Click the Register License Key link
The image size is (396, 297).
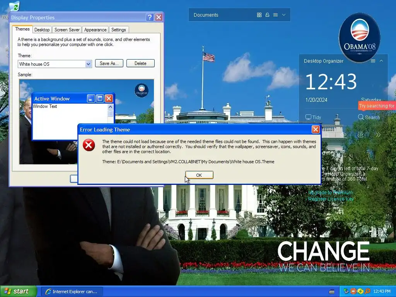(x=331, y=199)
